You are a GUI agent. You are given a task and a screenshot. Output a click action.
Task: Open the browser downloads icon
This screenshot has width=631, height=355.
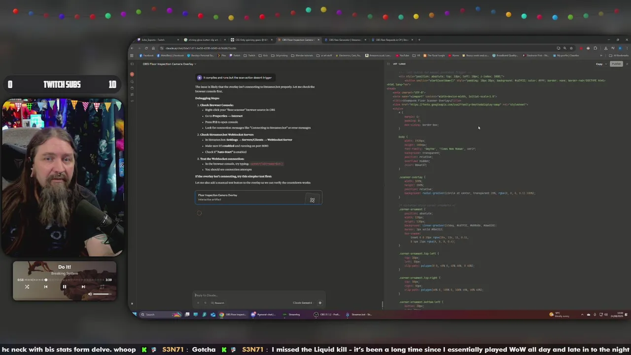pyautogui.click(x=606, y=48)
